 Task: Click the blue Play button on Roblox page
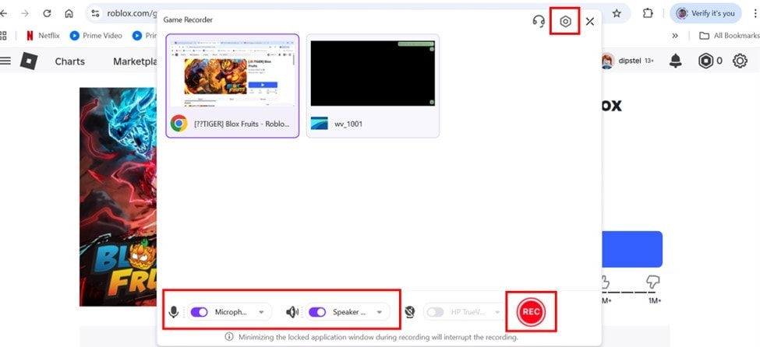tap(632, 249)
